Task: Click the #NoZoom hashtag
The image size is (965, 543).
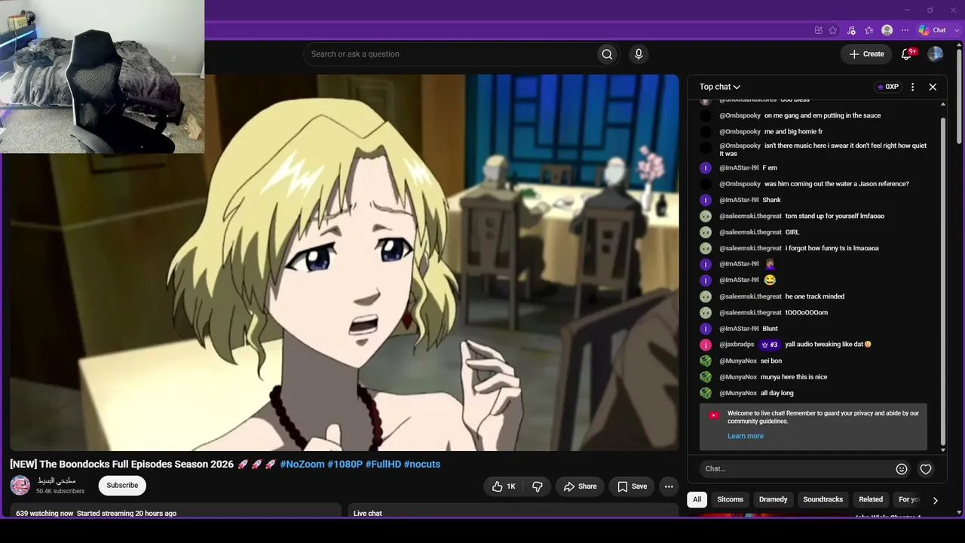Action: 302,464
